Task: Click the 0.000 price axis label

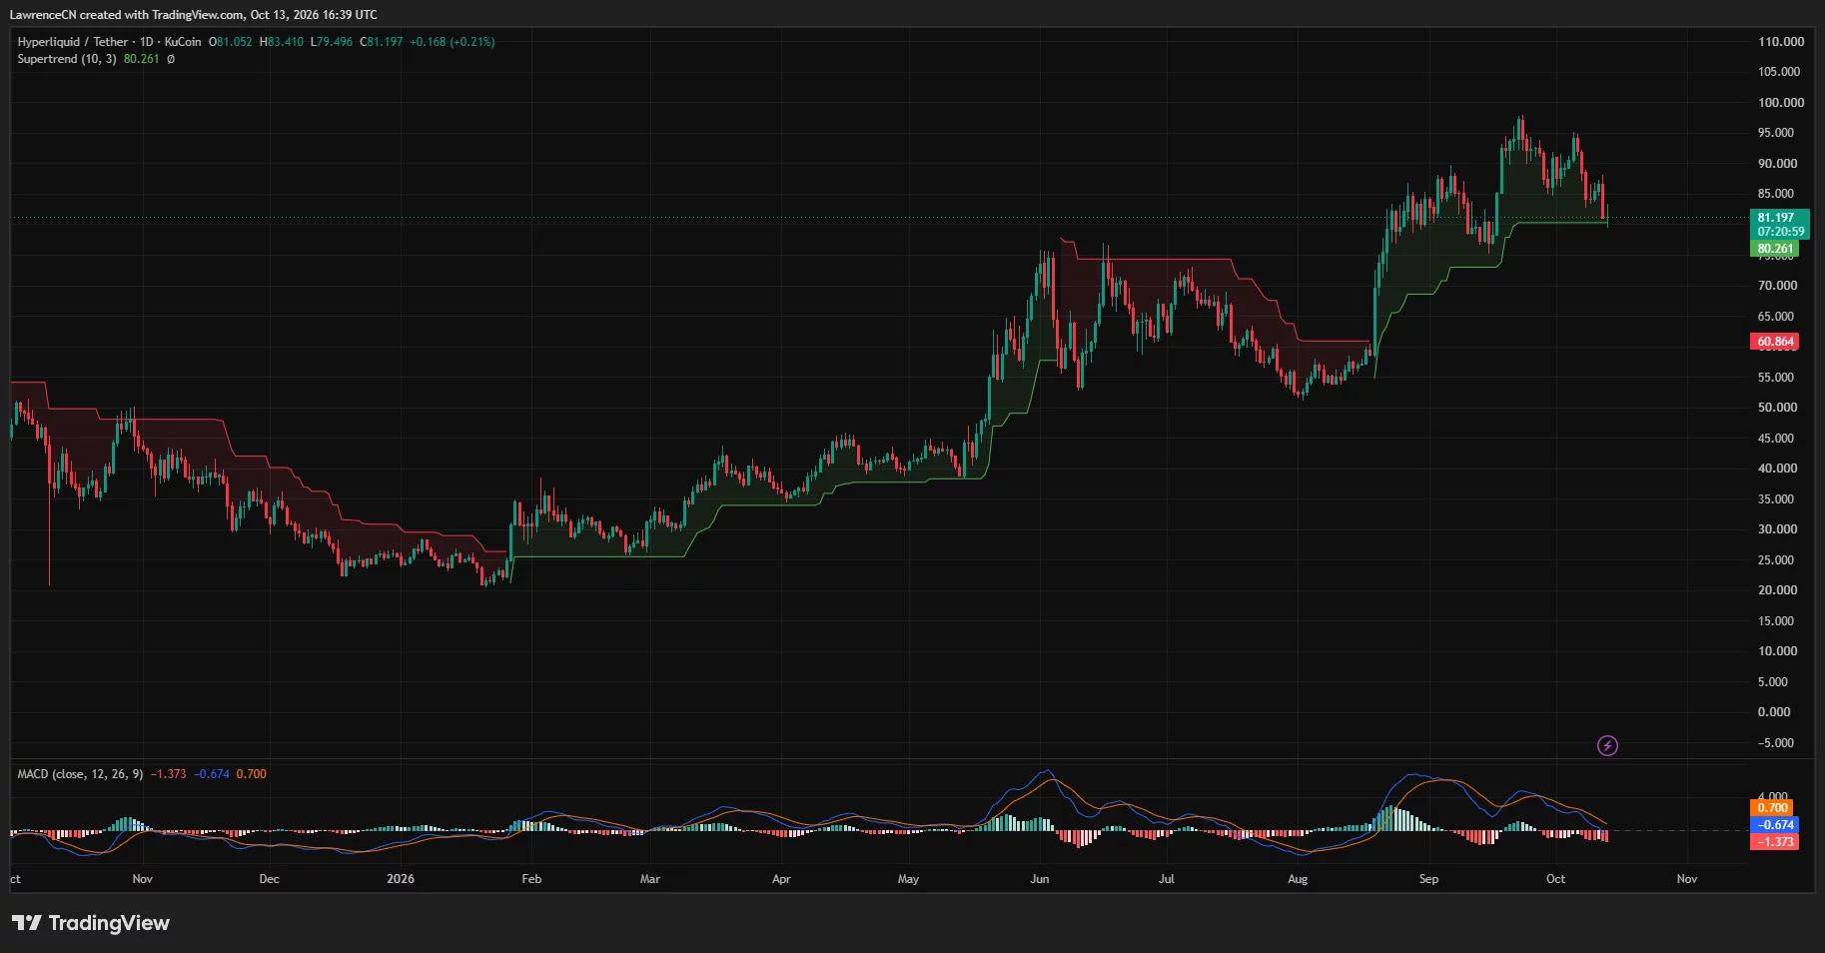Action: pos(1774,712)
